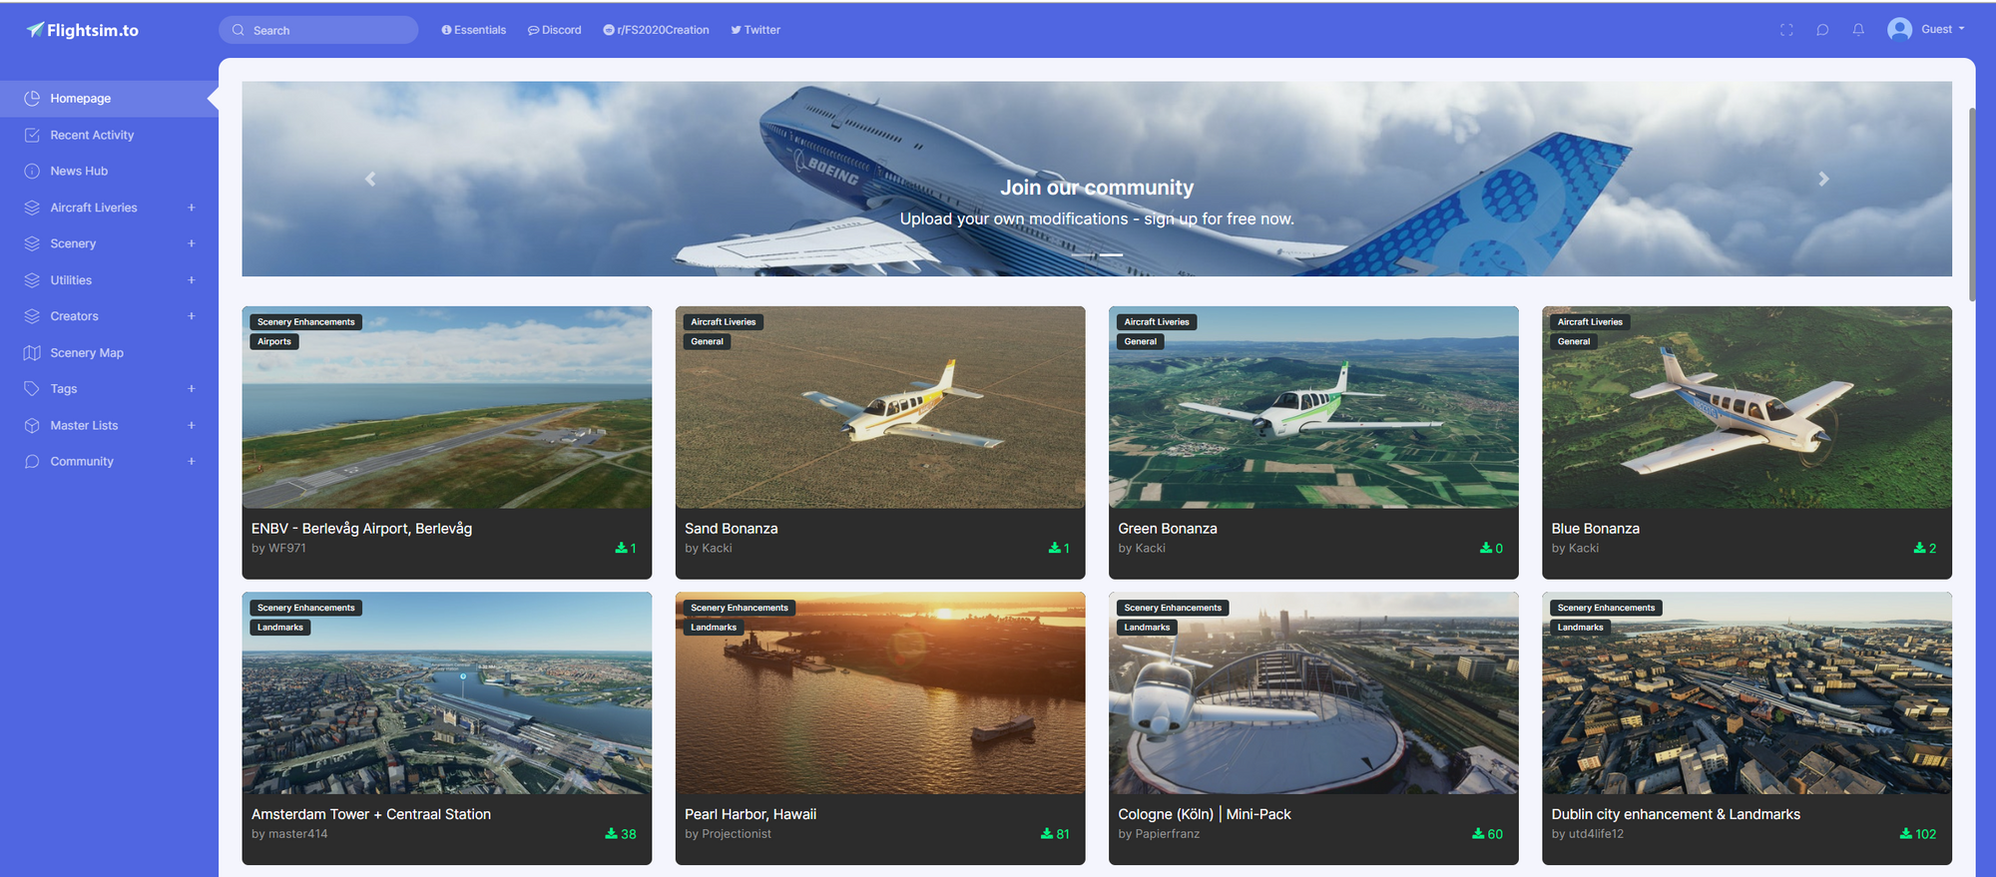Click download icon on Pearl Harbor card

[x=1047, y=833]
